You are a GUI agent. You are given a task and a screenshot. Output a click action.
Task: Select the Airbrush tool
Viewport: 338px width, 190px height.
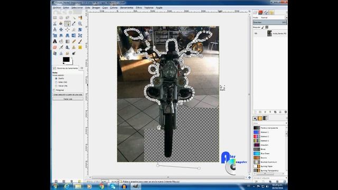pyautogui.click(x=61, y=47)
